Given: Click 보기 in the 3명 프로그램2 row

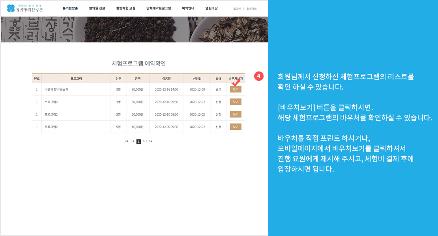Looking at the screenshot, I should click(x=236, y=102).
